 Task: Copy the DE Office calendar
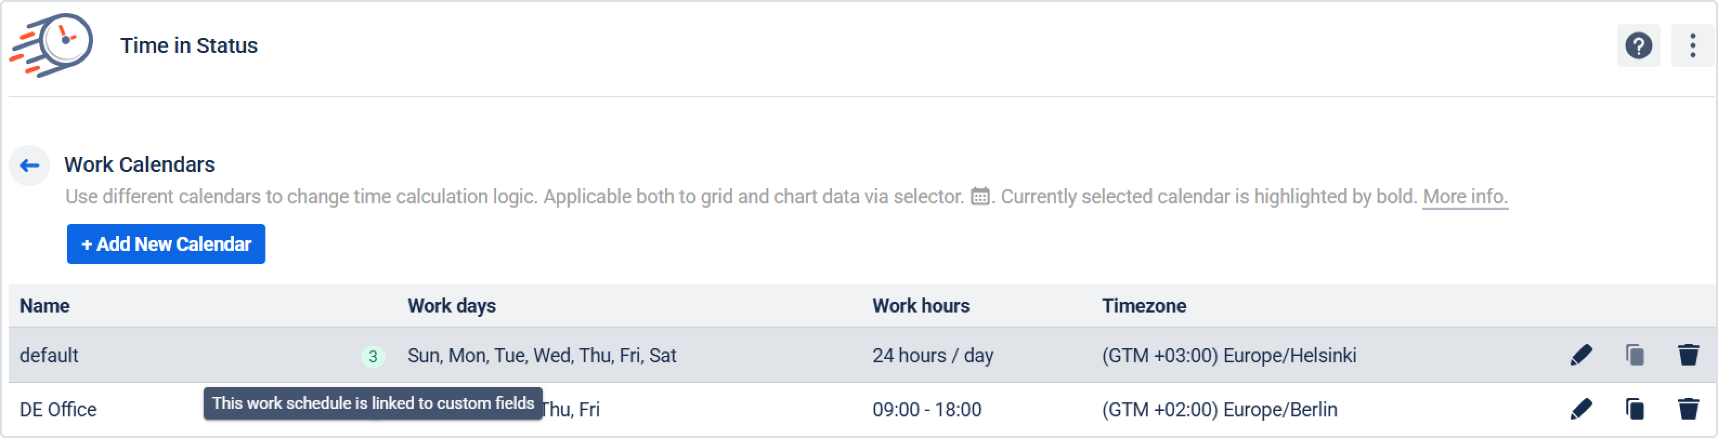(1635, 409)
